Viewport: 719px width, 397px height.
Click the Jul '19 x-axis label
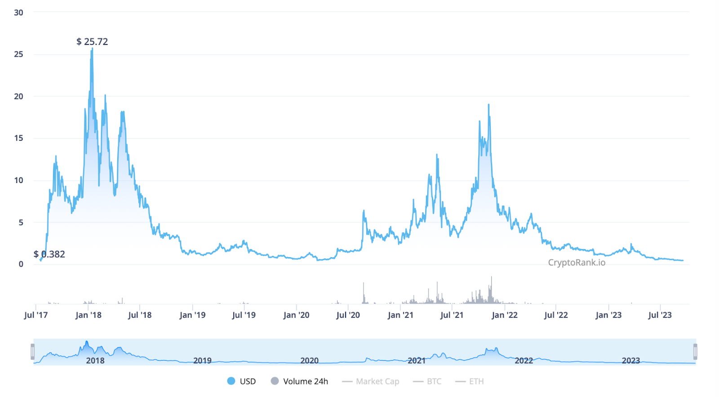244,315
